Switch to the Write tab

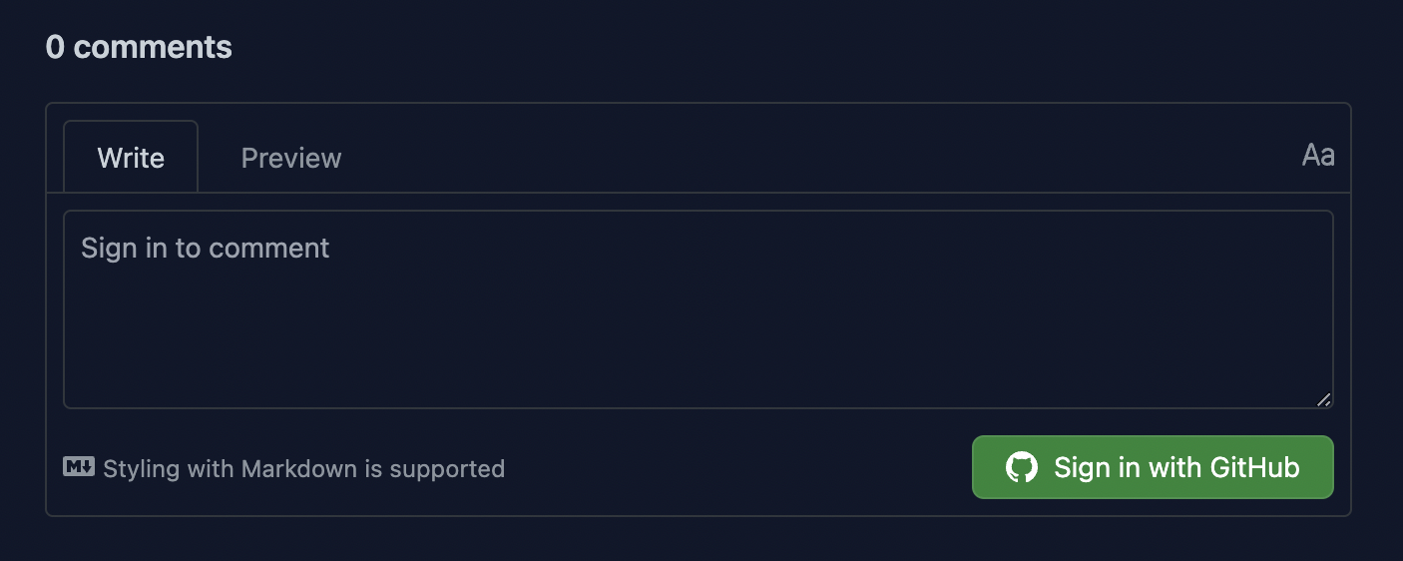click(x=131, y=158)
